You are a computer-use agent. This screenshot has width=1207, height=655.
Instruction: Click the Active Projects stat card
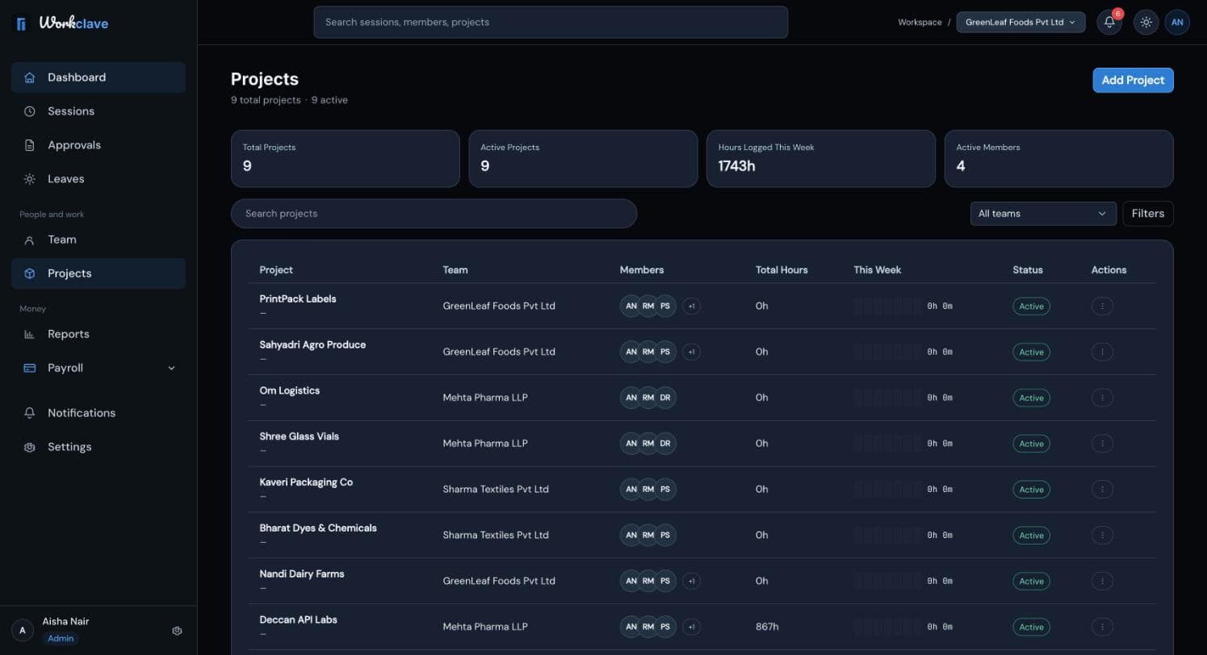click(x=583, y=159)
